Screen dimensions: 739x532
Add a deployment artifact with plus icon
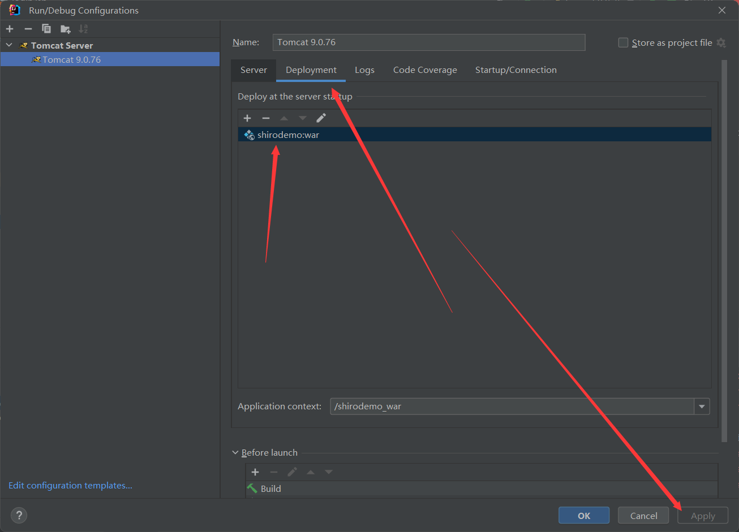point(247,118)
